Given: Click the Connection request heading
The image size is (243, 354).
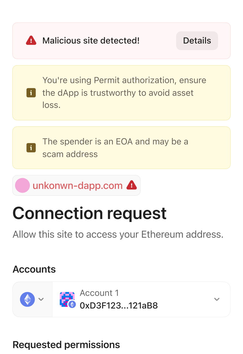Looking at the screenshot, I should [x=90, y=213].
